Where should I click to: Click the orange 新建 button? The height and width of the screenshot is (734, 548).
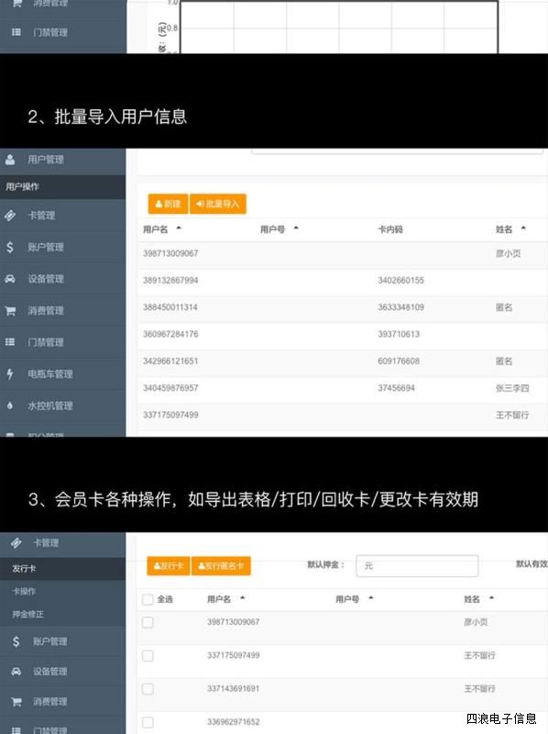pos(168,204)
